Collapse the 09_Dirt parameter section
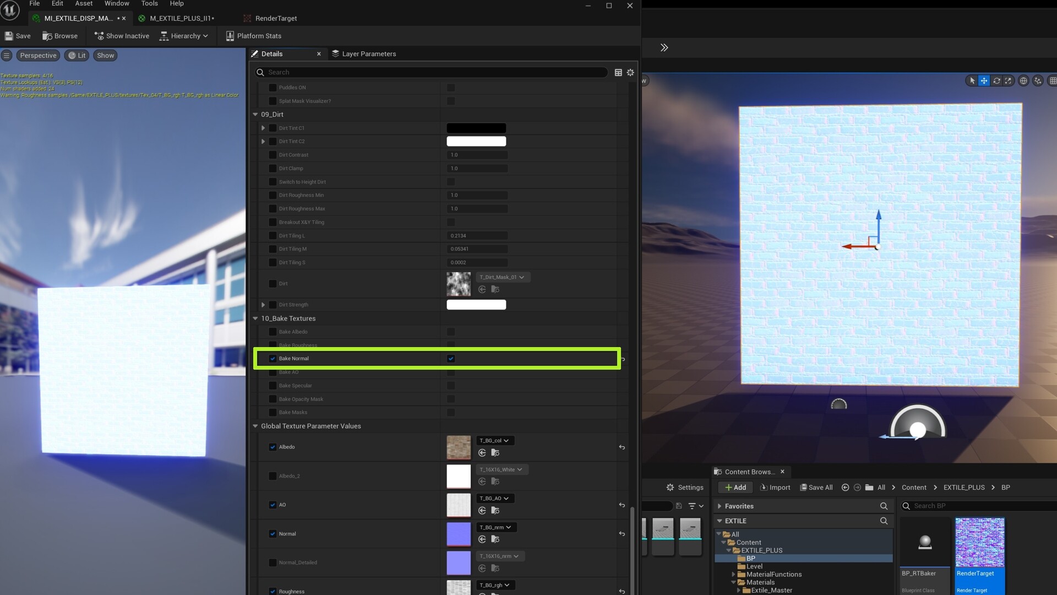Viewport: 1057px width, 595px height. pos(254,115)
